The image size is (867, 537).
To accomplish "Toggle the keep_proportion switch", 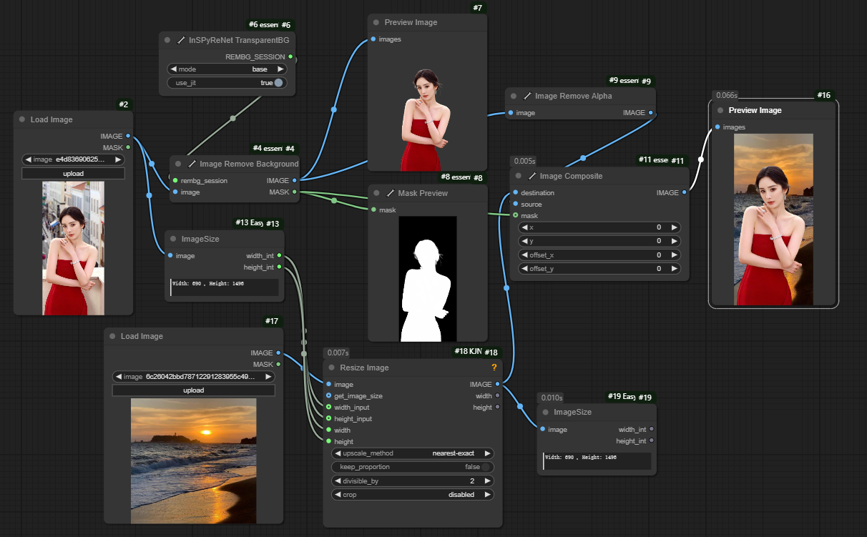I will [486, 467].
